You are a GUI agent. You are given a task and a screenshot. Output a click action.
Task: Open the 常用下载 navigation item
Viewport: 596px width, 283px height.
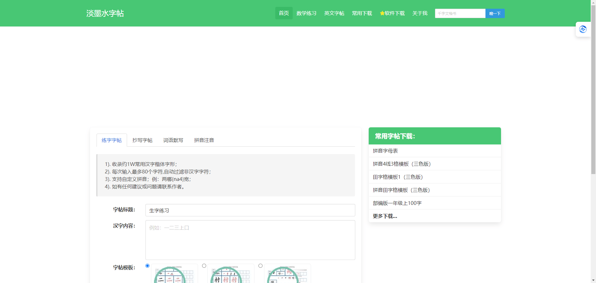click(x=362, y=13)
